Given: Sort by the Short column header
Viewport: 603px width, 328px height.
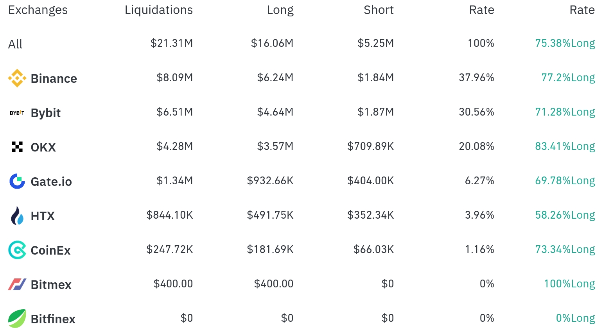Looking at the screenshot, I should [379, 10].
